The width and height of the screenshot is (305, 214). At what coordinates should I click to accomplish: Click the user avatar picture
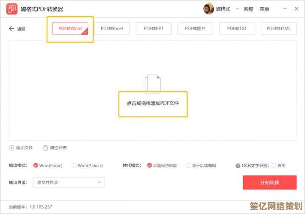(208, 8)
